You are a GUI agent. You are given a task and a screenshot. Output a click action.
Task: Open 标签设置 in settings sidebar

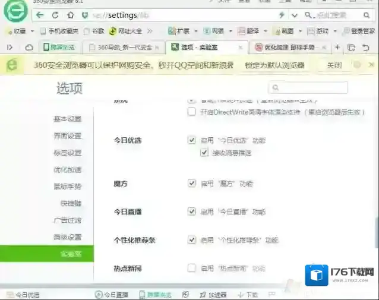(x=68, y=153)
